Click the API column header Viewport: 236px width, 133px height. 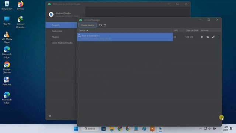pyautogui.click(x=178, y=30)
